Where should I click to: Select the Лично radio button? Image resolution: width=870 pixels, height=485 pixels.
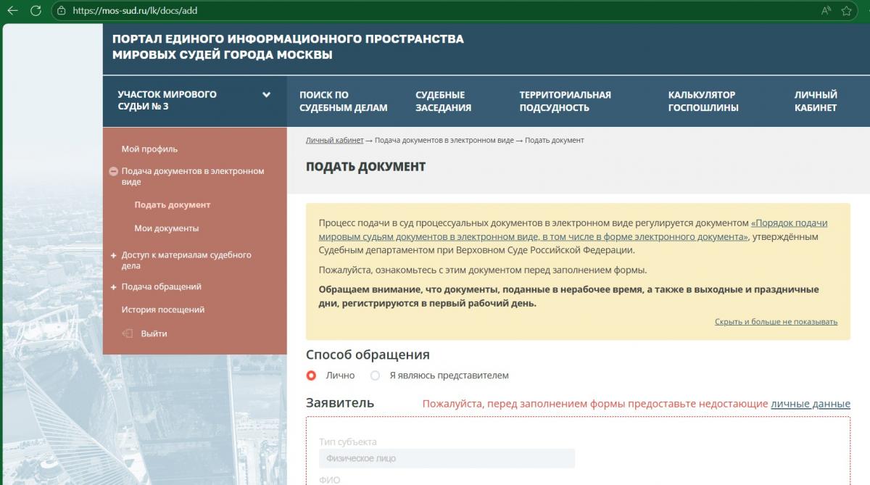click(312, 376)
